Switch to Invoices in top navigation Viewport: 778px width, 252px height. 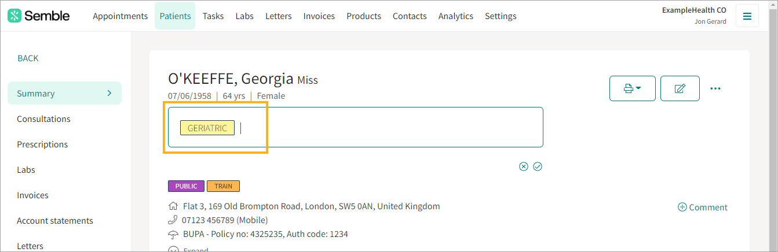(319, 16)
